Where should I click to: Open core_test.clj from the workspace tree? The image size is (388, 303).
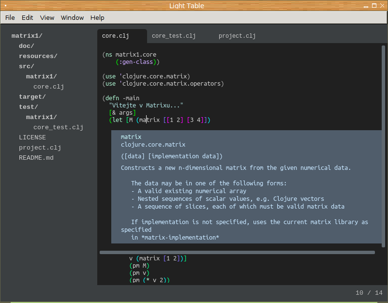(x=58, y=127)
